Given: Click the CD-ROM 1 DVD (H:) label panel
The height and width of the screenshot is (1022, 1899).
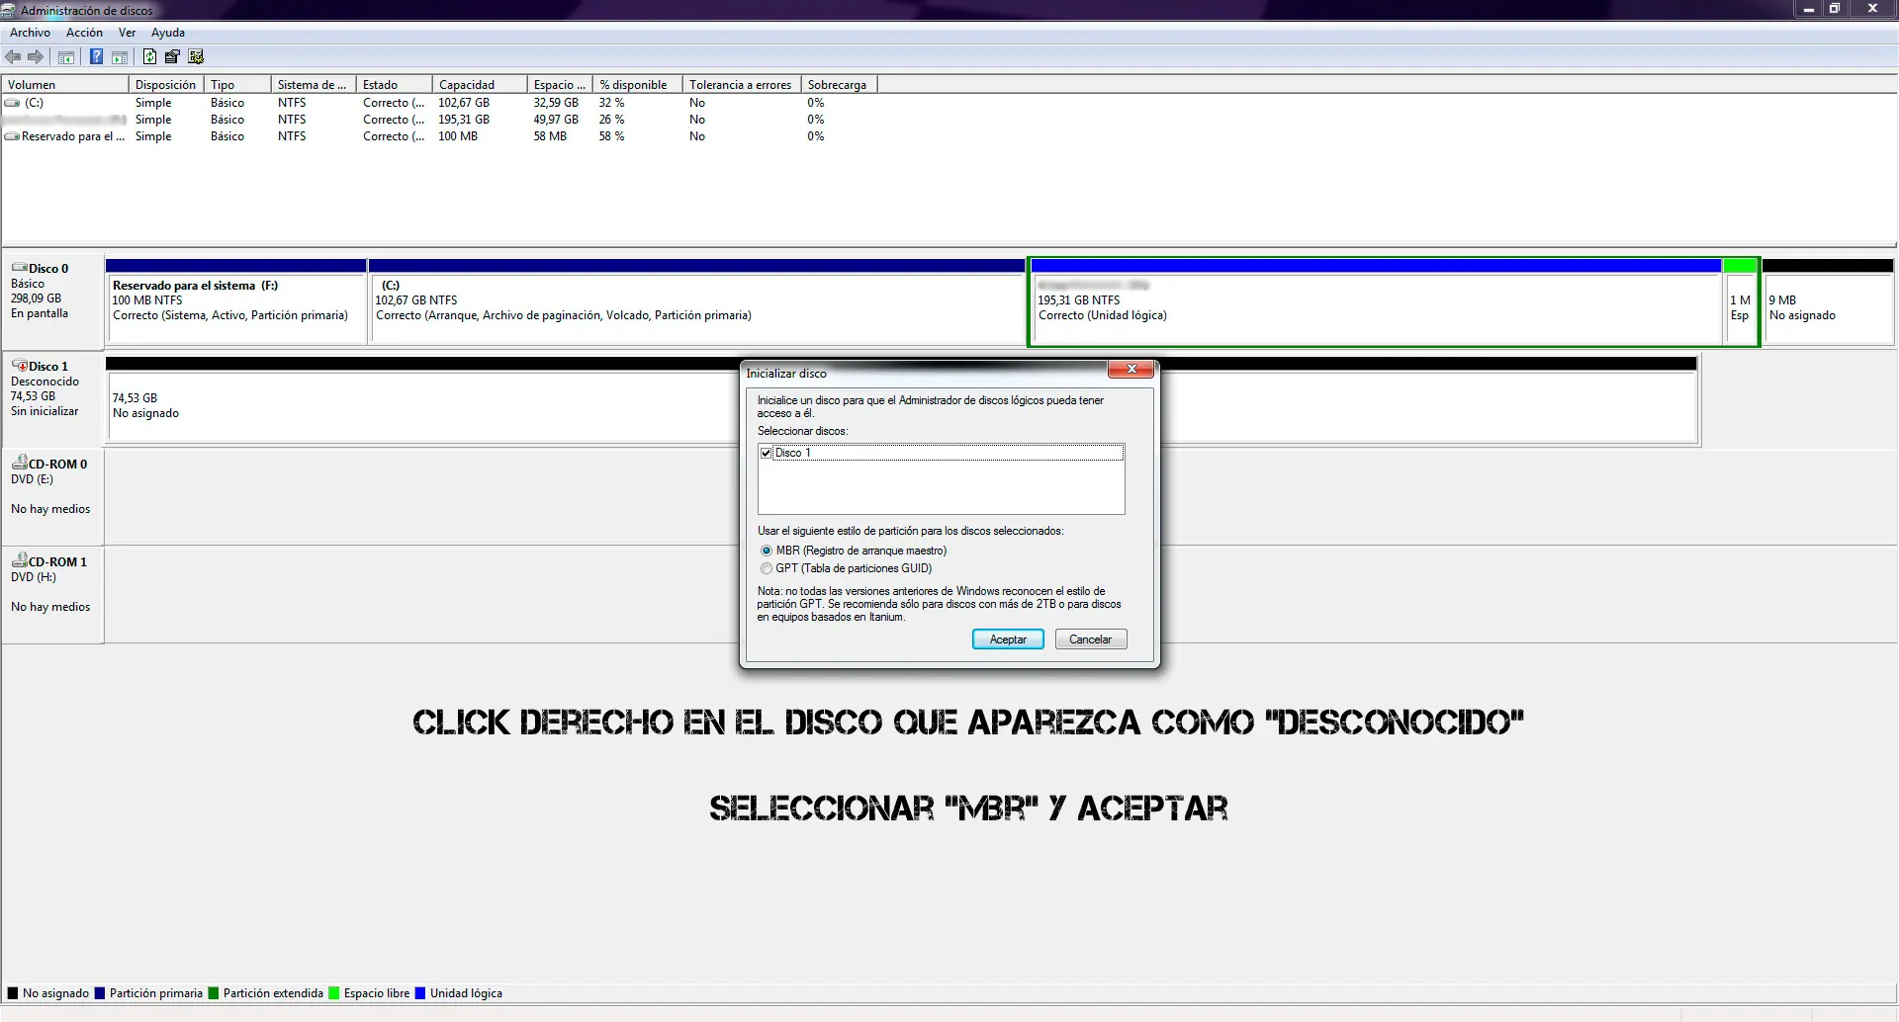Looking at the screenshot, I should tap(52, 594).
